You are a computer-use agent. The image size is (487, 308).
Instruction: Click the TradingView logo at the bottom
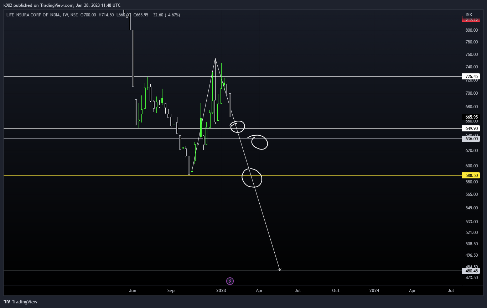click(21, 302)
